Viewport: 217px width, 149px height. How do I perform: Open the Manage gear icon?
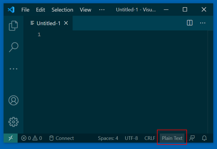tap(13, 122)
